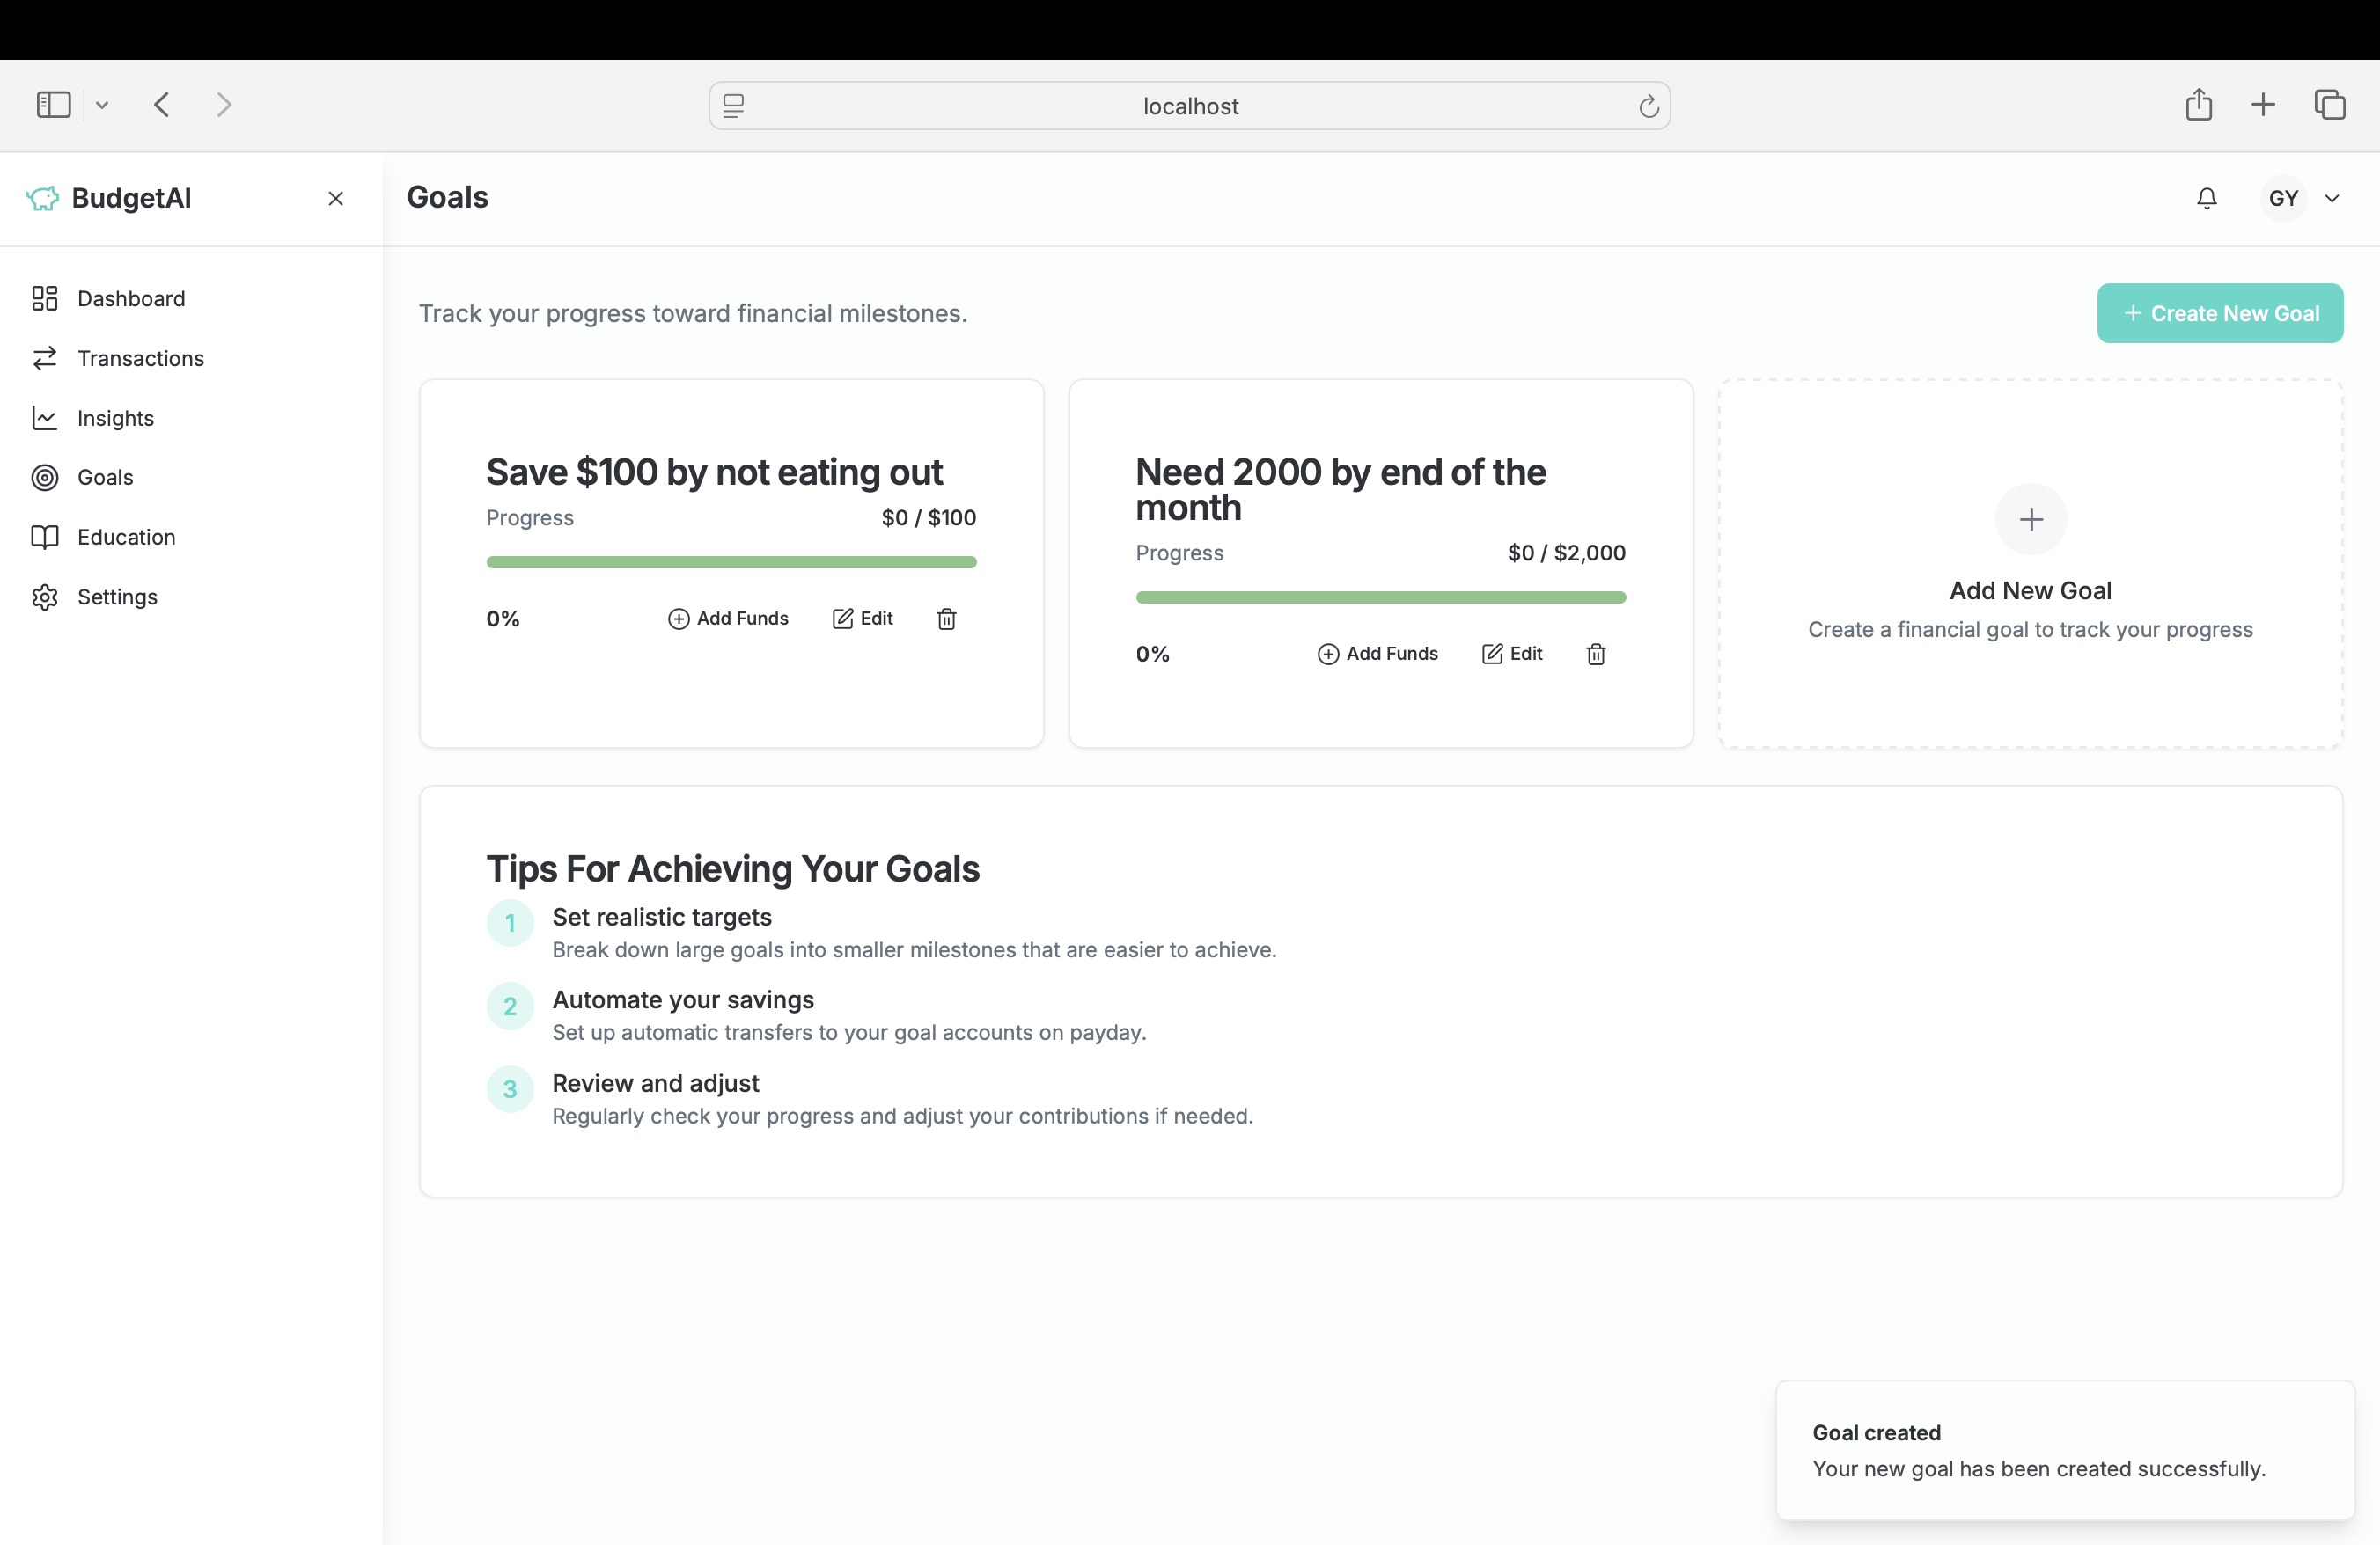Click the BudgetAI piggy bank logo

pos(43,198)
